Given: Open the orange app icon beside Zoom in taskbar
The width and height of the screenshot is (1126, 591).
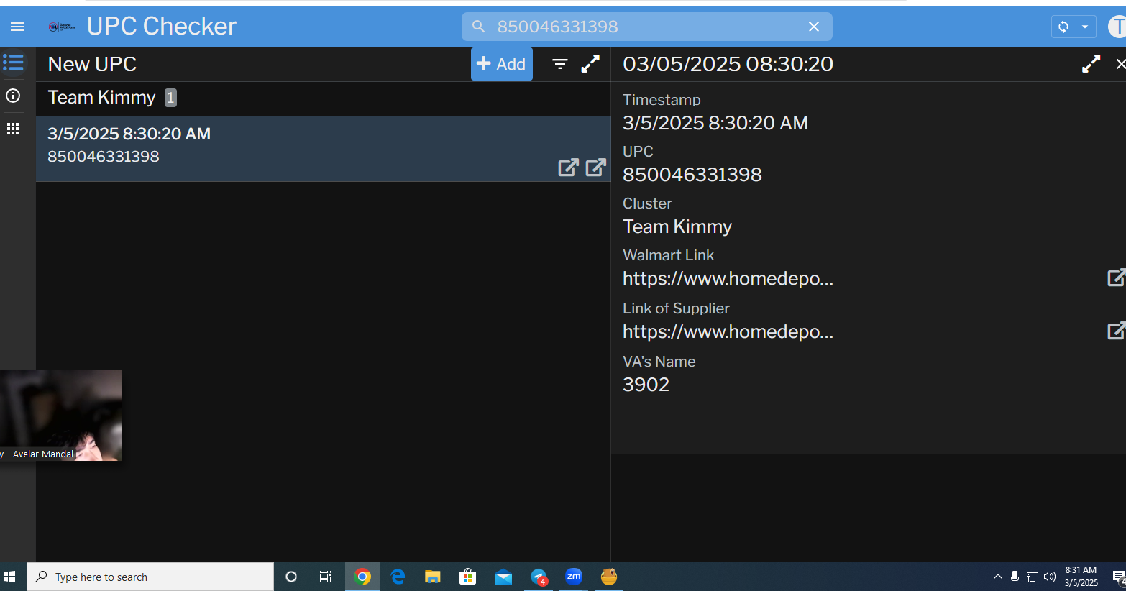Looking at the screenshot, I should click(x=609, y=577).
